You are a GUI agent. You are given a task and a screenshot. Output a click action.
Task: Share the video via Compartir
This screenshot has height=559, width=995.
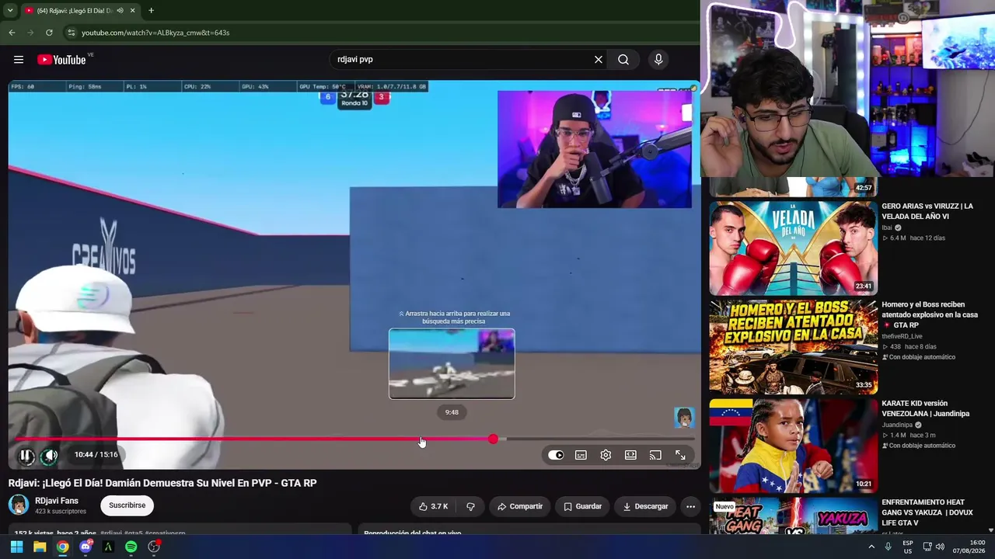[x=520, y=506]
